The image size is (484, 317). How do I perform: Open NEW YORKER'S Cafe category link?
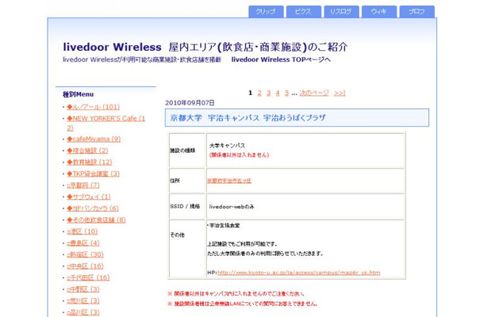[x=106, y=123]
